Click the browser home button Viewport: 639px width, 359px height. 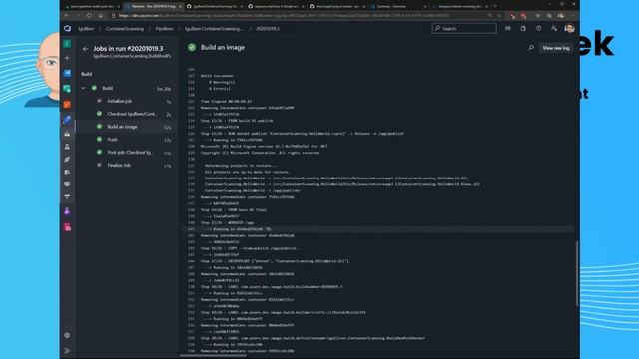tap(101, 16)
